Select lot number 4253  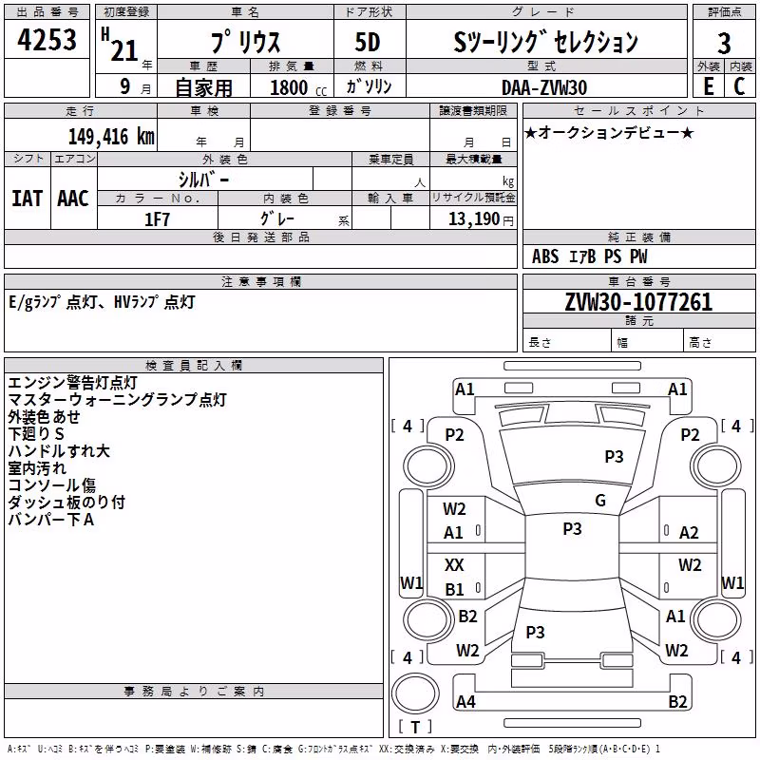[47, 40]
